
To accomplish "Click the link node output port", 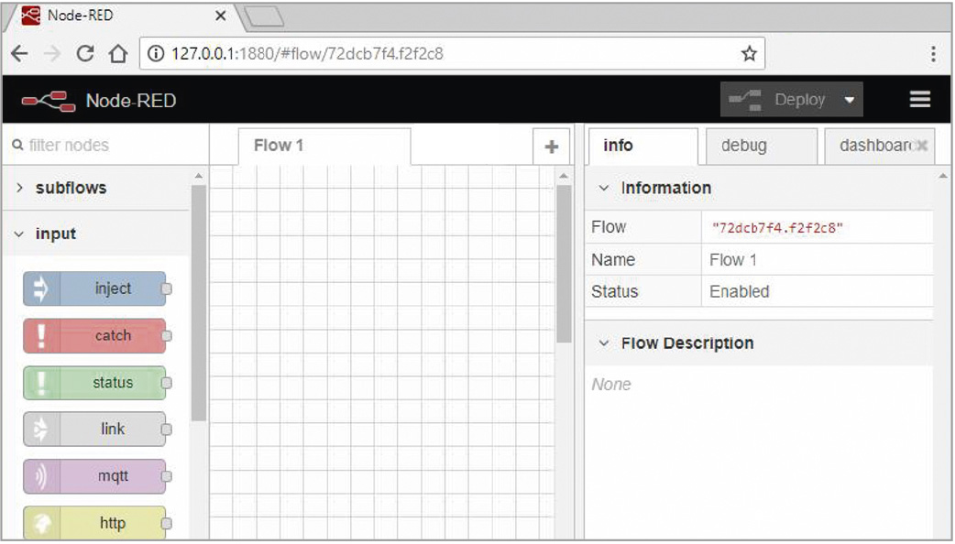I will click(x=166, y=430).
